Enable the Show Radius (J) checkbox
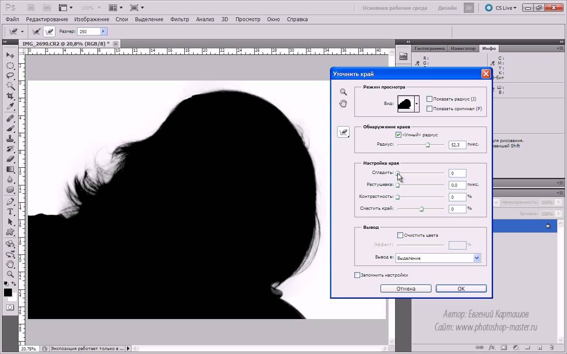Viewport: 567px width, 354px height. pyautogui.click(x=429, y=99)
